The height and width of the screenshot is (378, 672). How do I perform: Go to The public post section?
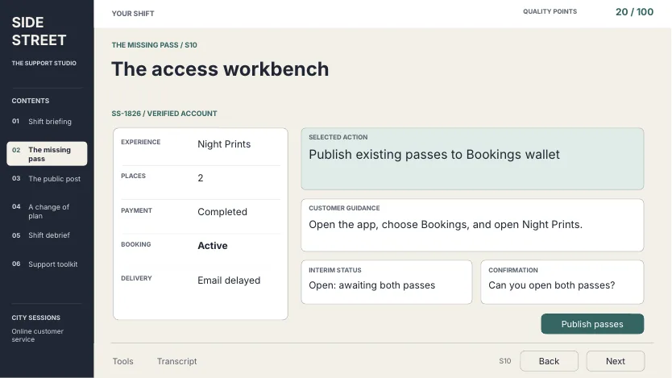(46, 179)
